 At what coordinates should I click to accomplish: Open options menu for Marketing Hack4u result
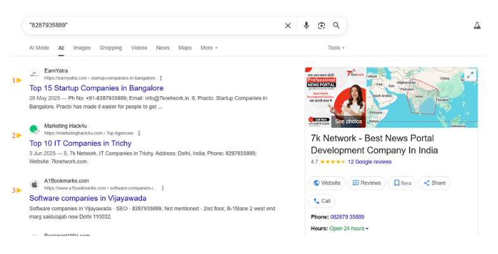(139, 133)
